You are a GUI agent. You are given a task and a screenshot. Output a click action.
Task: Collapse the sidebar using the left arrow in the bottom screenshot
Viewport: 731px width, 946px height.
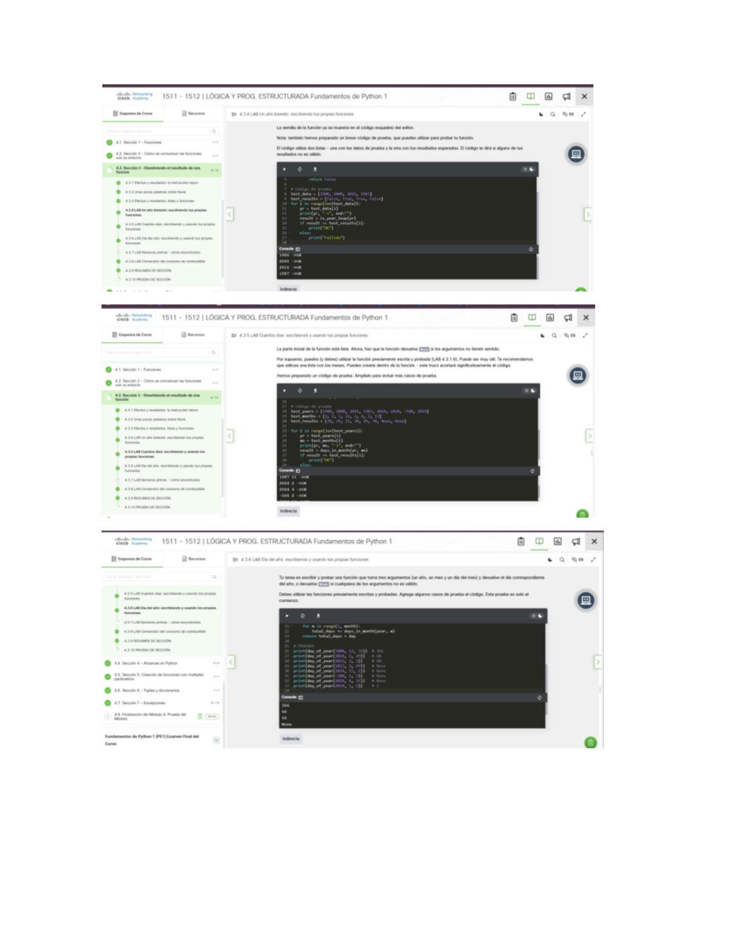[231, 662]
